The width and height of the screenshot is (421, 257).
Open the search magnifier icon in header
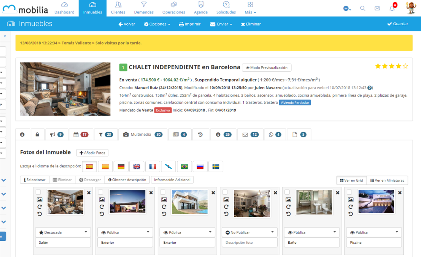363,8
